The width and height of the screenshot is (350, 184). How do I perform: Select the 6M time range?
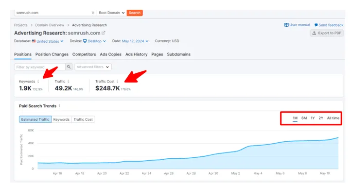(304, 118)
